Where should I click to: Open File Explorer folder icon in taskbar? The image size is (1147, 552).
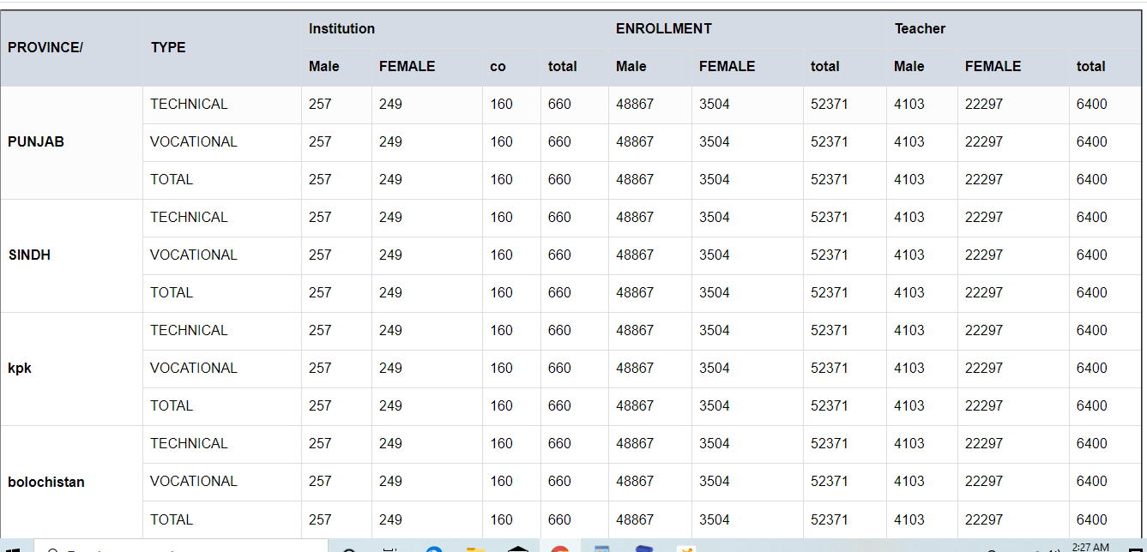(x=475, y=549)
